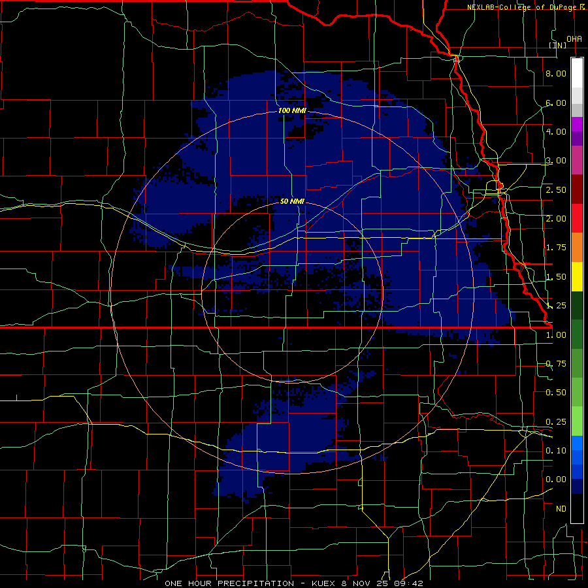Pick the maroon legend swatch beside 2.50
This screenshot has width=588, height=588.
577,189
